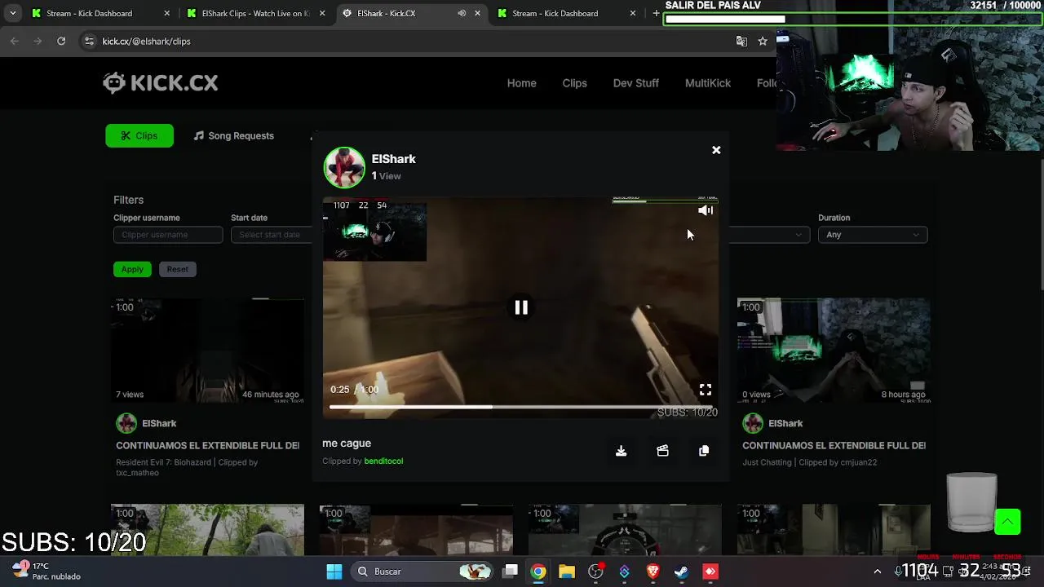Open the tab search dropdown arrow
The image size is (1044, 587).
pos(12,13)
